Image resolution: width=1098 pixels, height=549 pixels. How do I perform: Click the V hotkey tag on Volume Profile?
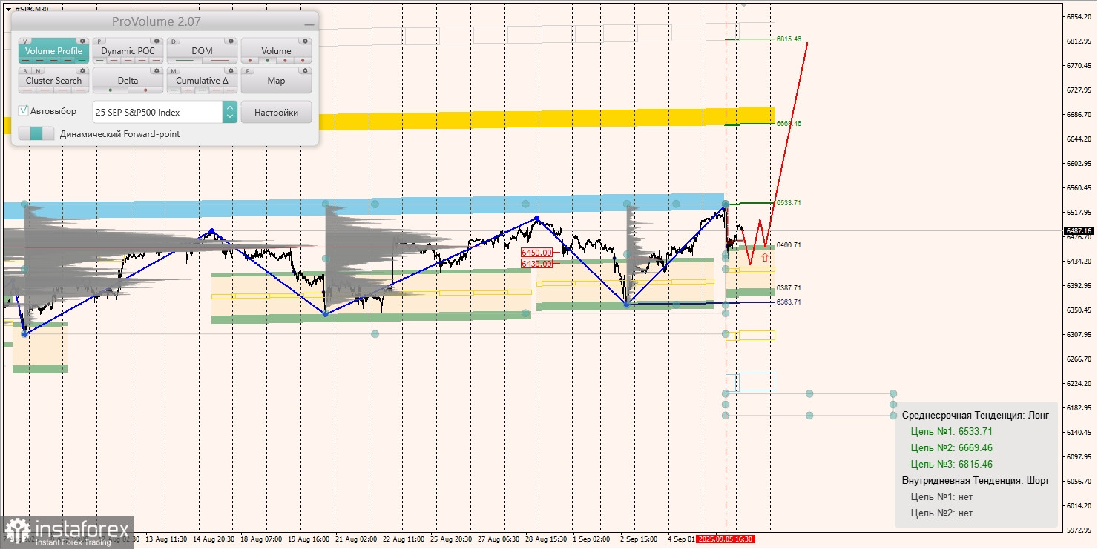coord(25,41)
